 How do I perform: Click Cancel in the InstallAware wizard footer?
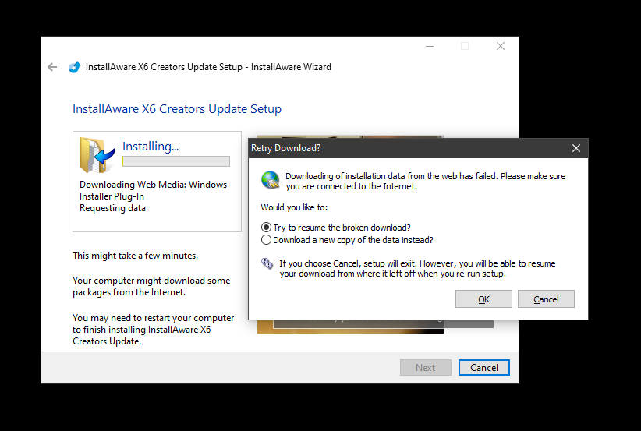click(x=484, y=368)
